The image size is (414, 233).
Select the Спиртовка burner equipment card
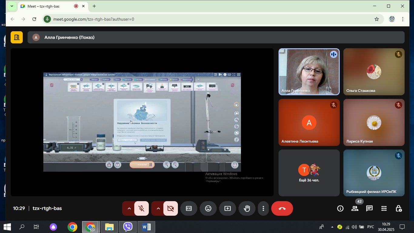(x=162, y=87)
